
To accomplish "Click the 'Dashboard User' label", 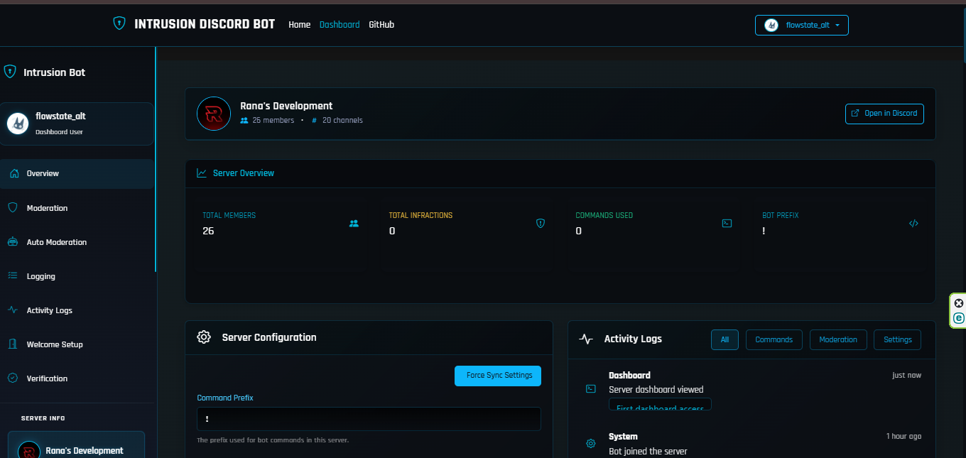I will coord(59,132).
